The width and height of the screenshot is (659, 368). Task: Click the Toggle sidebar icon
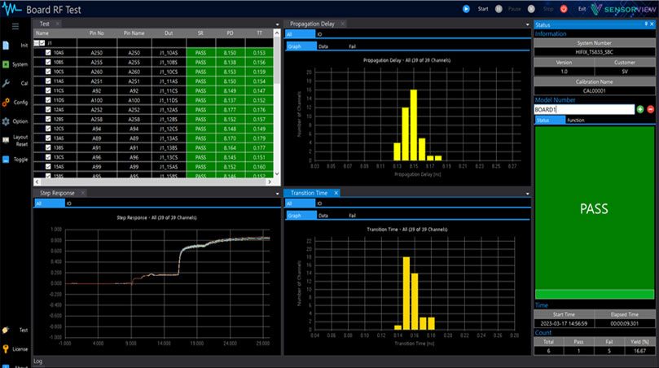6,160
